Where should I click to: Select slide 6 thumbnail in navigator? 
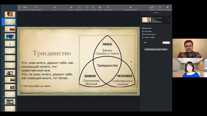(x=10, y=51)
